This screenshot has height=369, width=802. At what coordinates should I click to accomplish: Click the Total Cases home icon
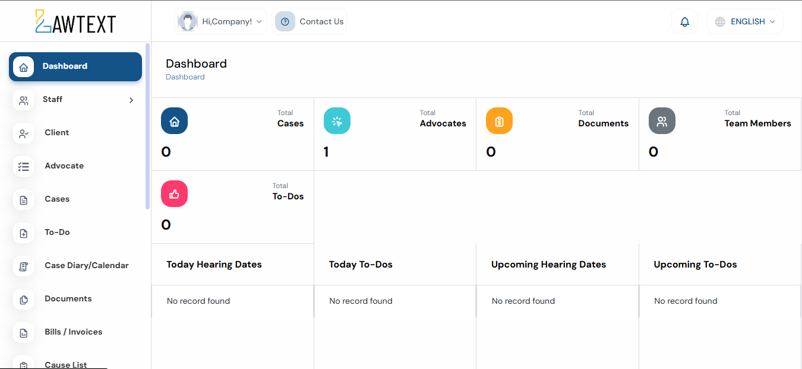pyautogui.click(x=174, y=121)
